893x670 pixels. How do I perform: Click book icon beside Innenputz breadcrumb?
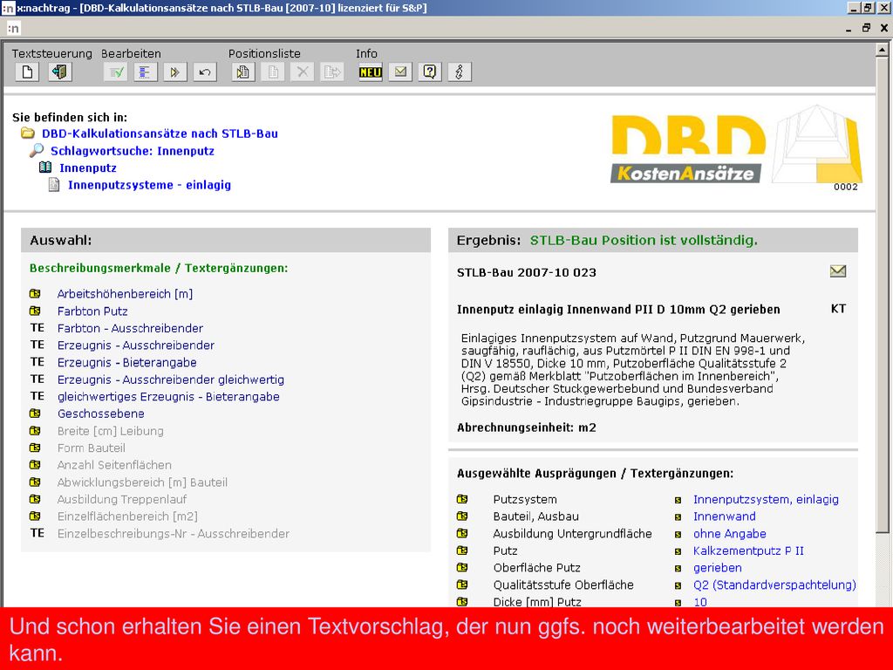tap(45, 167)
